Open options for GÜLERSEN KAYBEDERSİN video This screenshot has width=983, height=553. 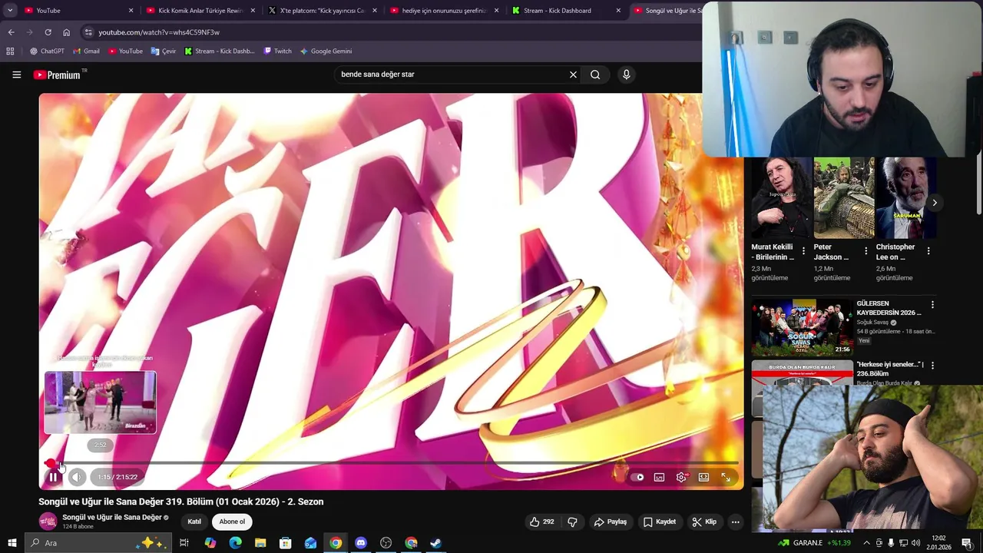point(932,305)
